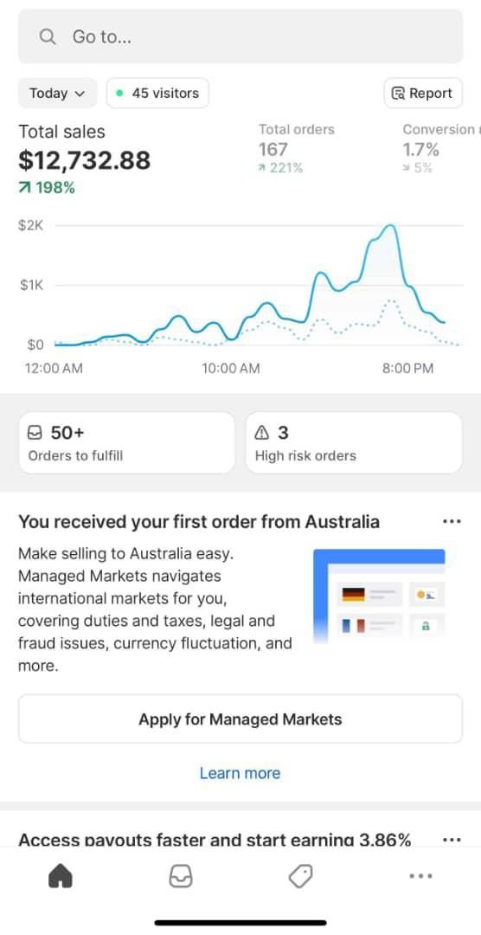The height and width of the screenshot is (935, 481).
Task: Open the 50+ Orders to fulfill card
Action: coord(126,442)
